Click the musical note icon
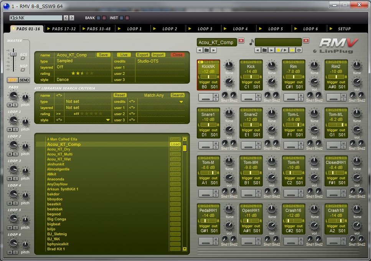Viewport: 371px width, 261px height. click(x=251, y=42)
